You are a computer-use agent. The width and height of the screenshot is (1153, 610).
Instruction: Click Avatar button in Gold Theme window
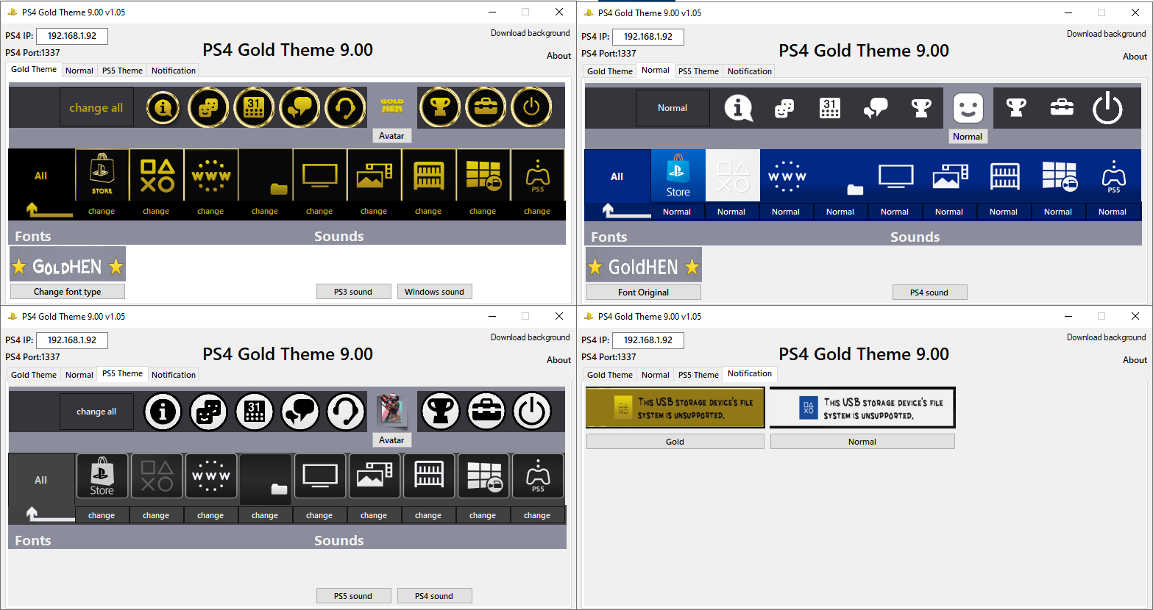click(x=391, y=136)
